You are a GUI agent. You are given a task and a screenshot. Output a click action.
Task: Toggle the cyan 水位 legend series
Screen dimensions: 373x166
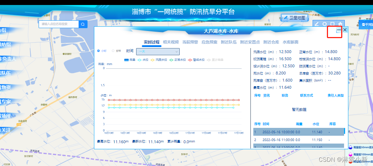[143, 60]
